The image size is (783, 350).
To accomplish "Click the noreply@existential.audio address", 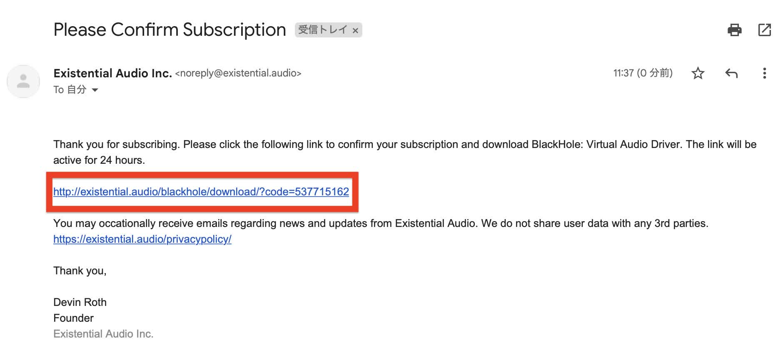I will pyautogui.click(x=238, y=73).
